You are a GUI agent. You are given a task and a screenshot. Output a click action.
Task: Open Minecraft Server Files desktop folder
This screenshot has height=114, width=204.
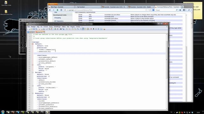(x=6, y=13)
